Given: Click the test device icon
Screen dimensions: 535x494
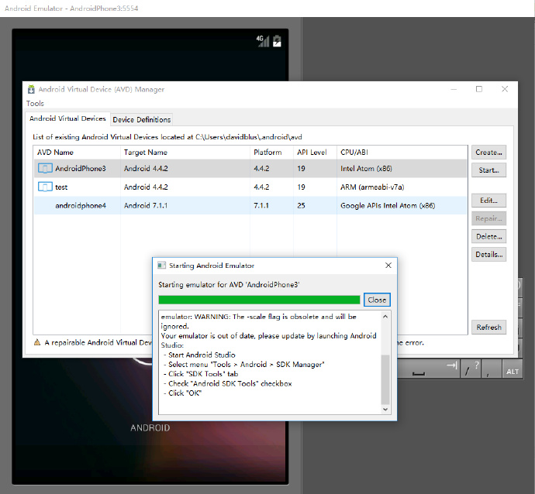Looking at the screenshot, I should (x=45, y=187).
